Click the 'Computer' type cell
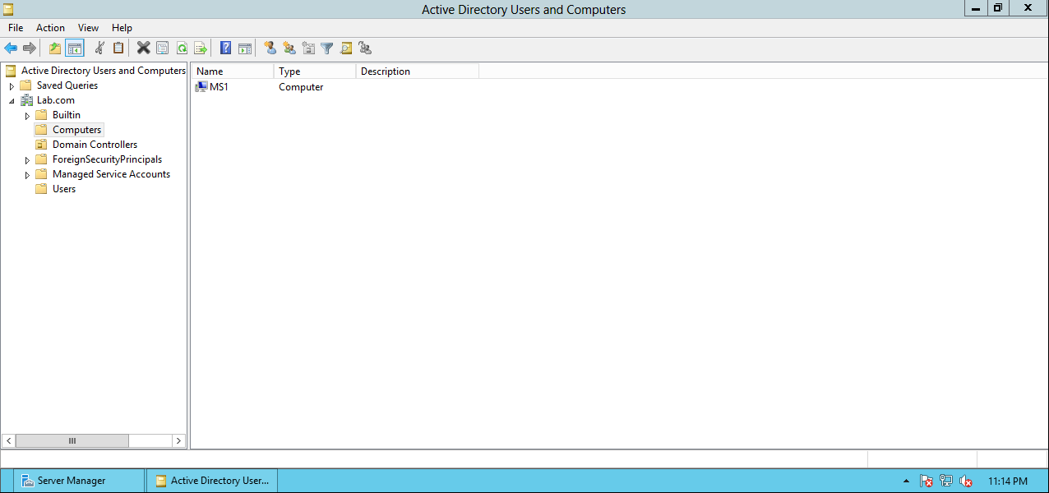 point(301,87)
